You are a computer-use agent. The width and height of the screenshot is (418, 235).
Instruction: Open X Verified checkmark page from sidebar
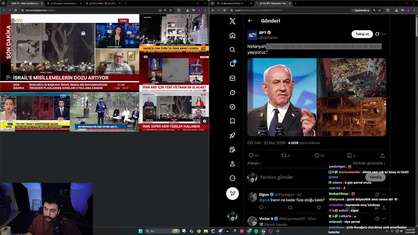232,107
